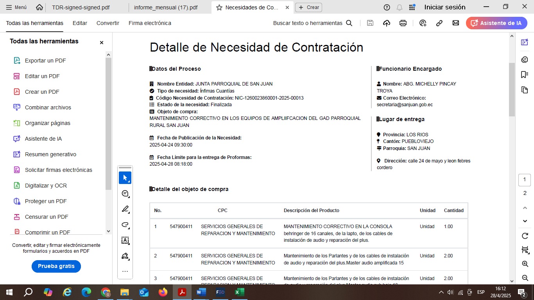Send file by email icon
The width and height of the screenshot is (534, 300).
click(456, 23)
